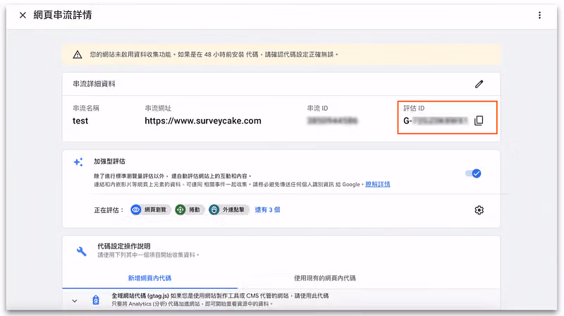The width and height of the screenshot is (564, 316).
Task: Show the 還有 3 個 more events link
Action: coord(267,209)
